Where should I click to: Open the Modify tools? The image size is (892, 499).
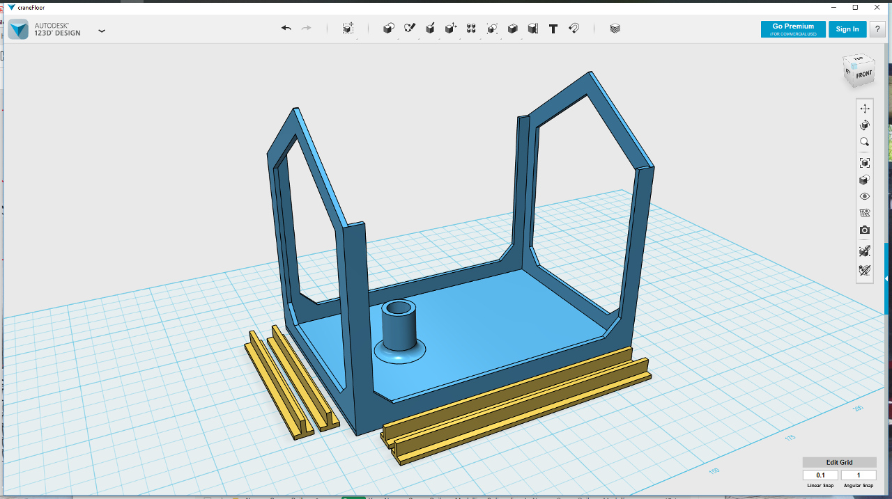click(x=451, y=29)
